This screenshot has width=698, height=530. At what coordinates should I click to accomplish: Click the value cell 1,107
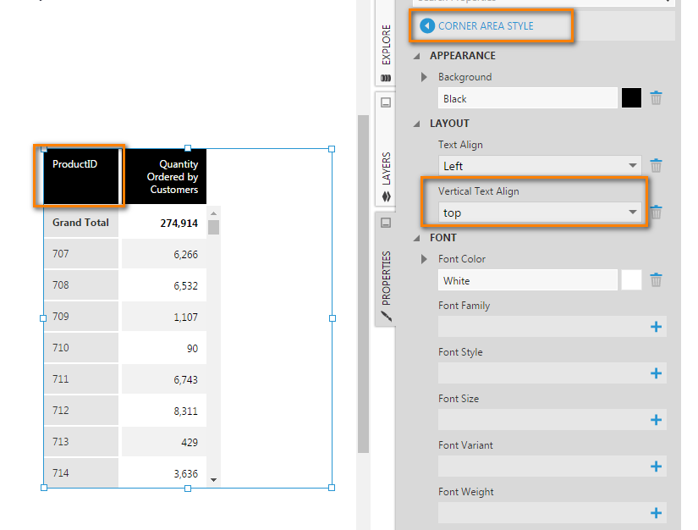(164, 317)
